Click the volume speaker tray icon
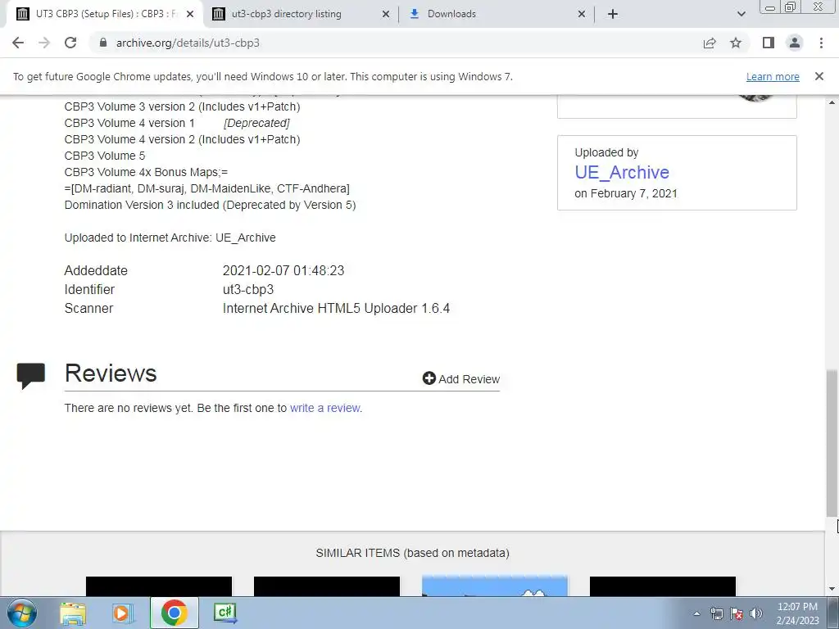Screen dimensions: 839x629 click(756, 613)
